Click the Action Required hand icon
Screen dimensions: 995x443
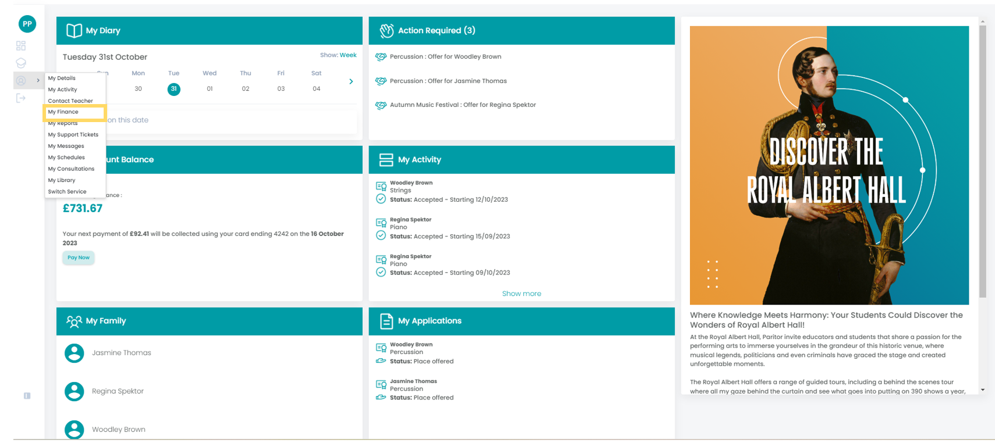click(x=387, y=30)
